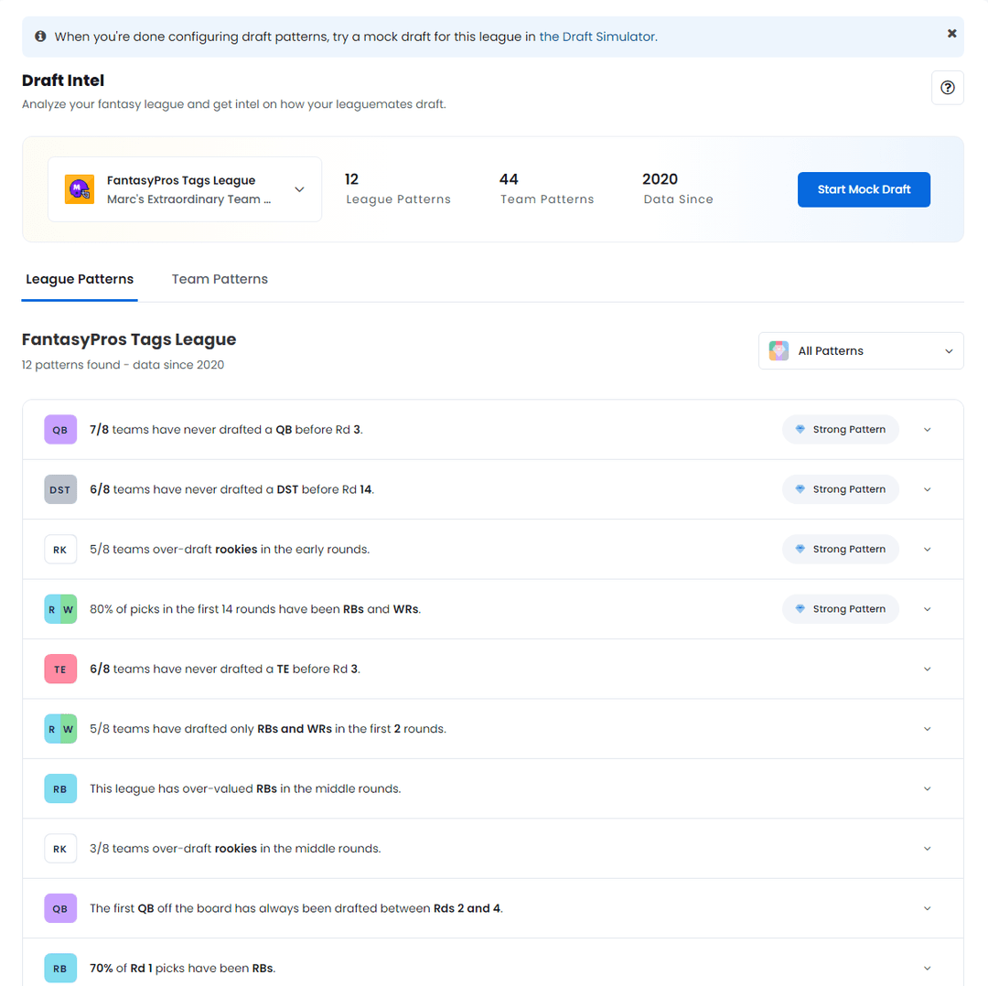Click Strong Pattern tag on early rookies row

(841, 550)
